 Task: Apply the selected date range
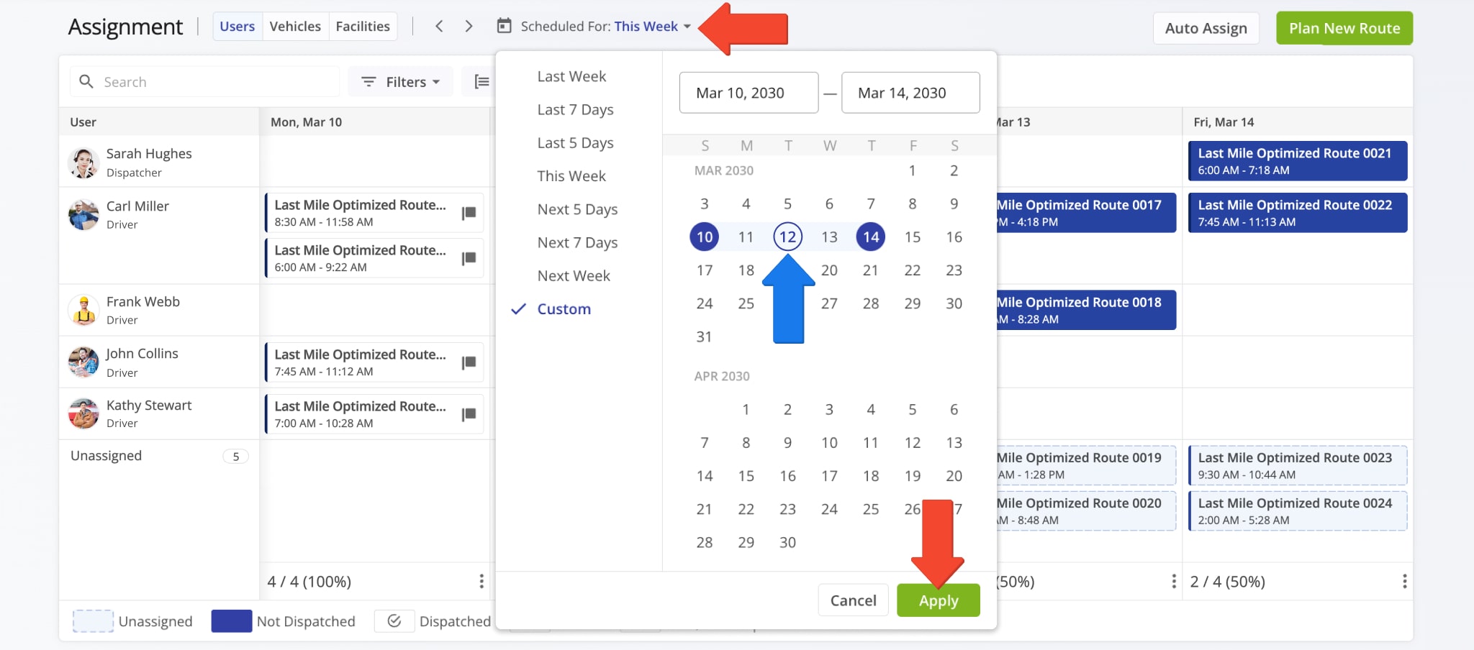[x=938, y=600]
